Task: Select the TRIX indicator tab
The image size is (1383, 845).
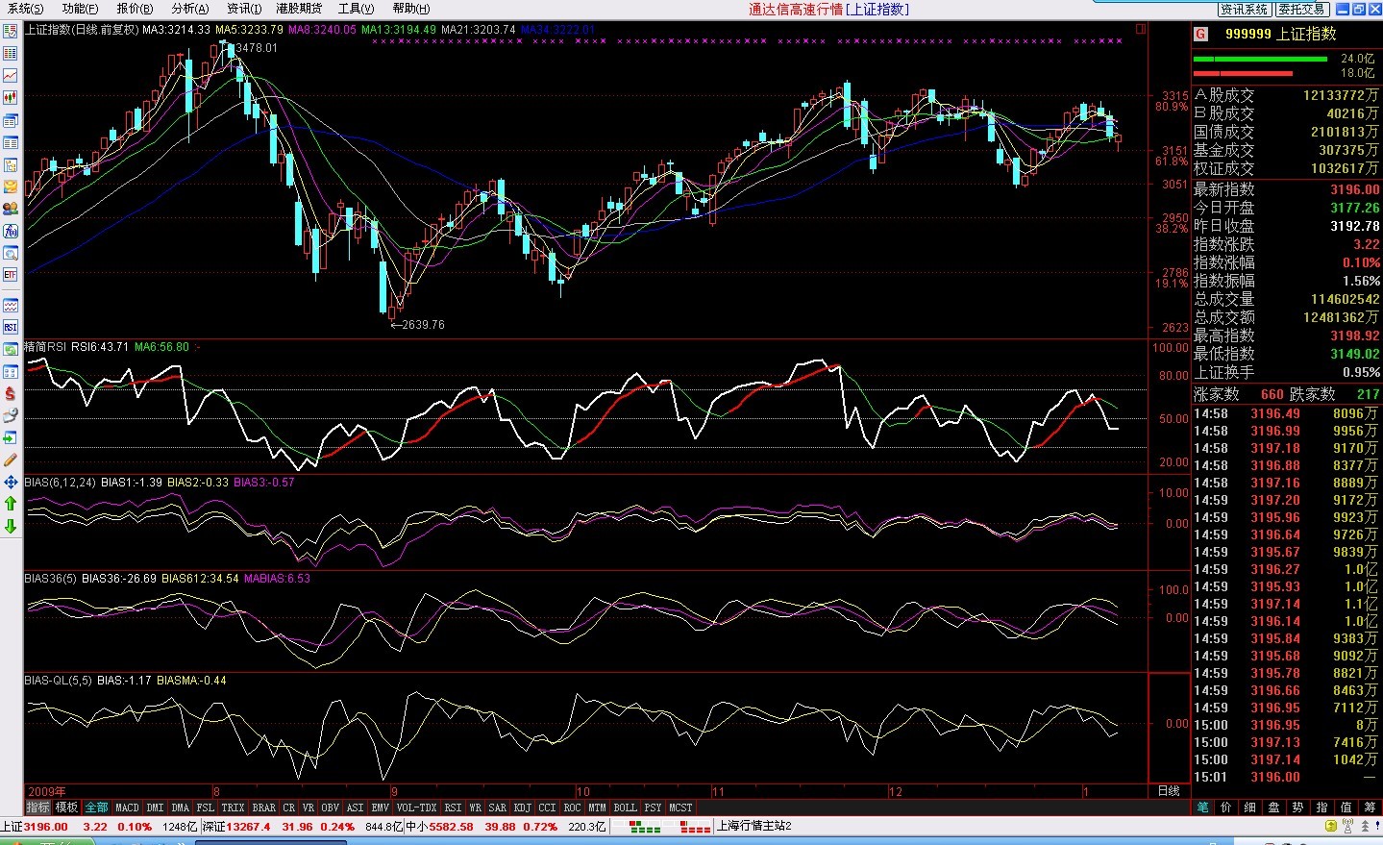Action: [233, 808]
